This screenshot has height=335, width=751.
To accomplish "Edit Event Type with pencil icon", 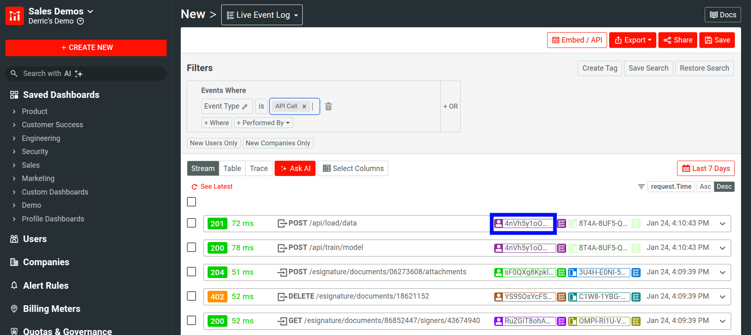I will [x=245, y=107].
